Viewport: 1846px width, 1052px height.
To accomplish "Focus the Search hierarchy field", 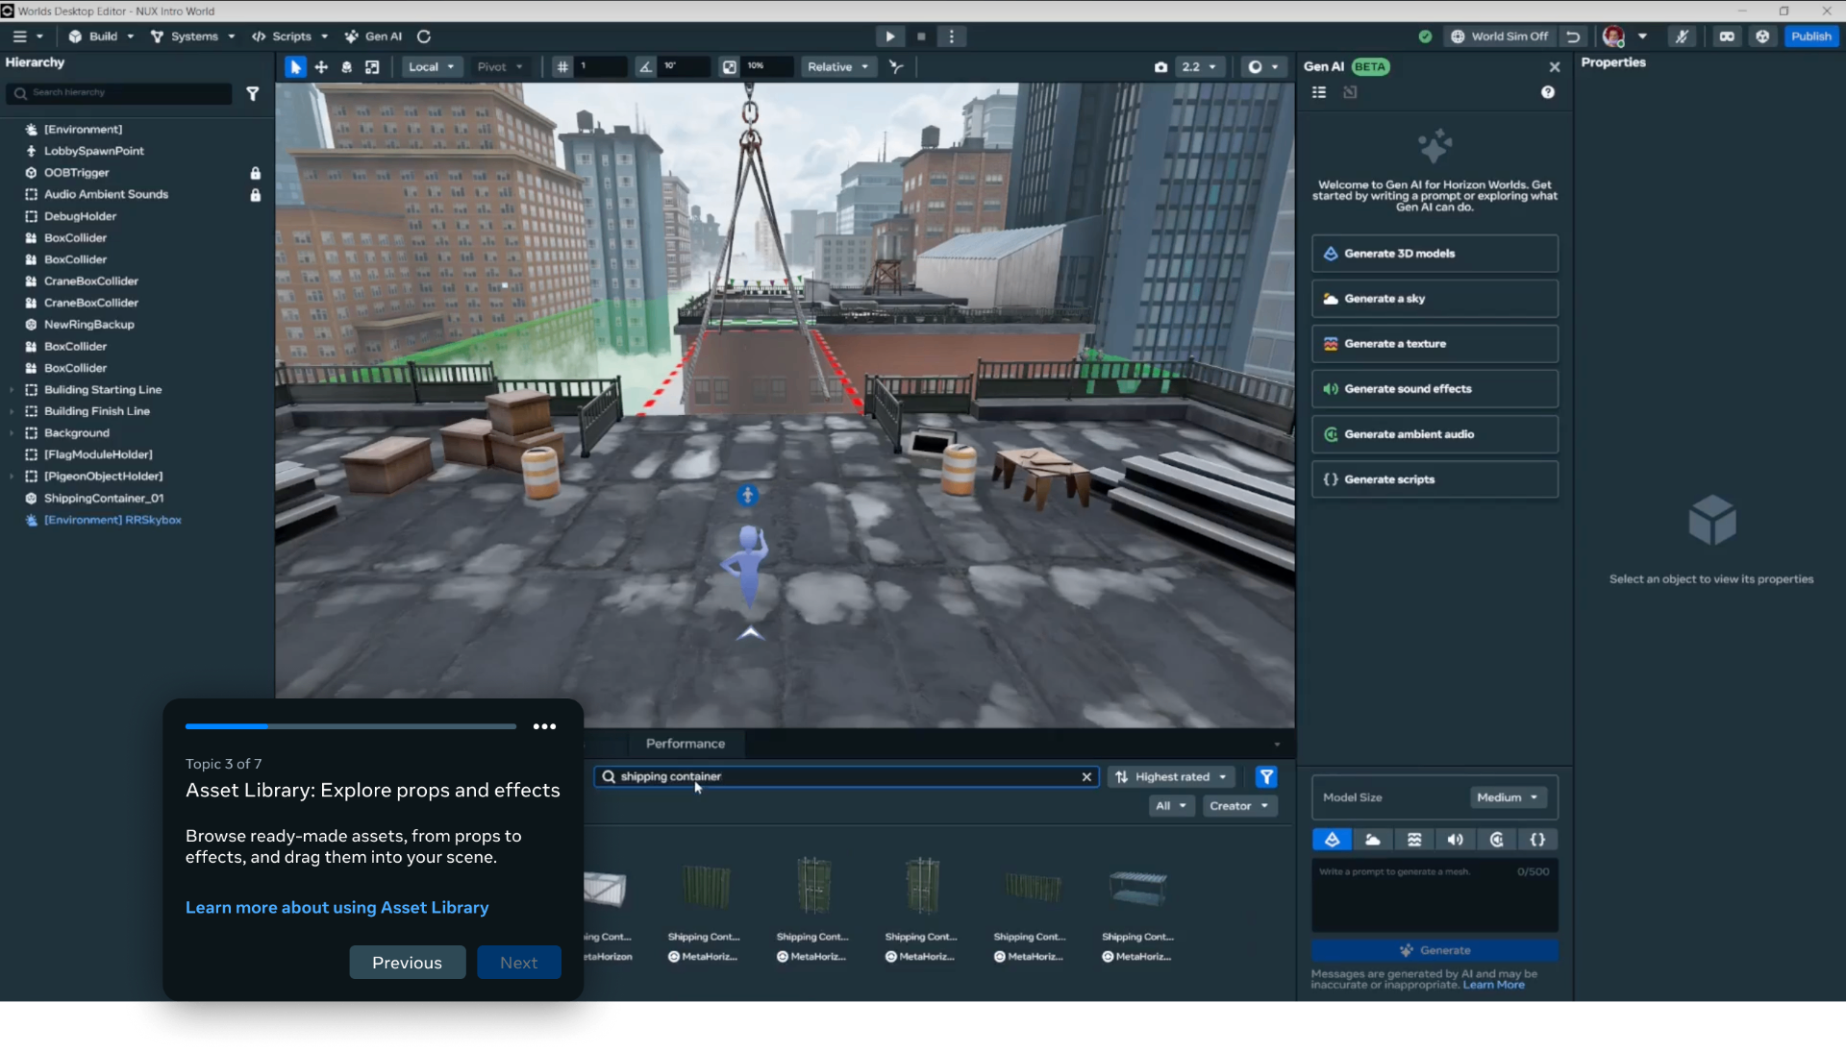I will (x=120, y=93).
